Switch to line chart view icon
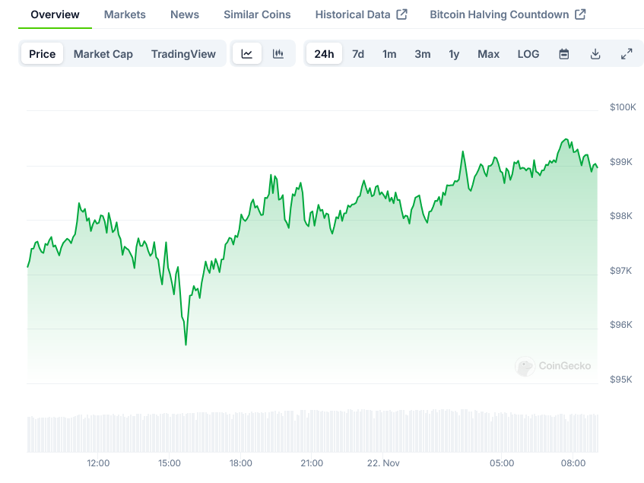 point(247,54)
